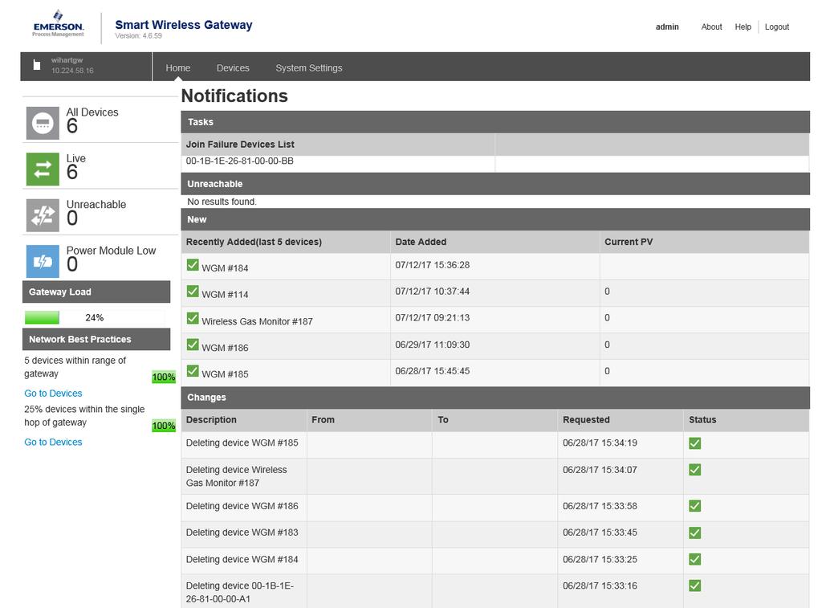Click the gateway icon beside wihartgw
This screenshot has width=822, height=608.
click(x=37, y=65)
